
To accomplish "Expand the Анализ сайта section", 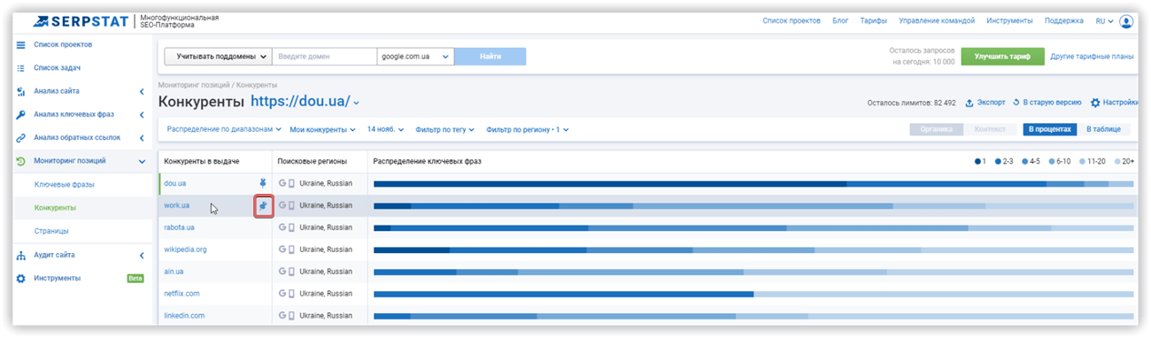I will coord(142,91).
